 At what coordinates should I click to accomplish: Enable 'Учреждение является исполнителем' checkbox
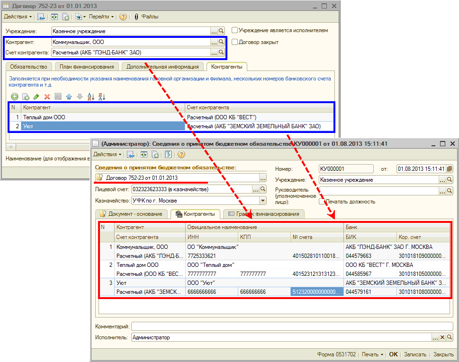pyautogui.click(x=234, y=30)
